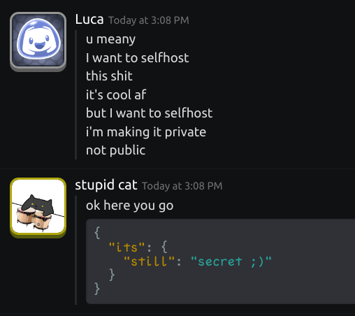
Task: Open stupid cat's bongo cat avatar
Action: click(x=38, y=208)
